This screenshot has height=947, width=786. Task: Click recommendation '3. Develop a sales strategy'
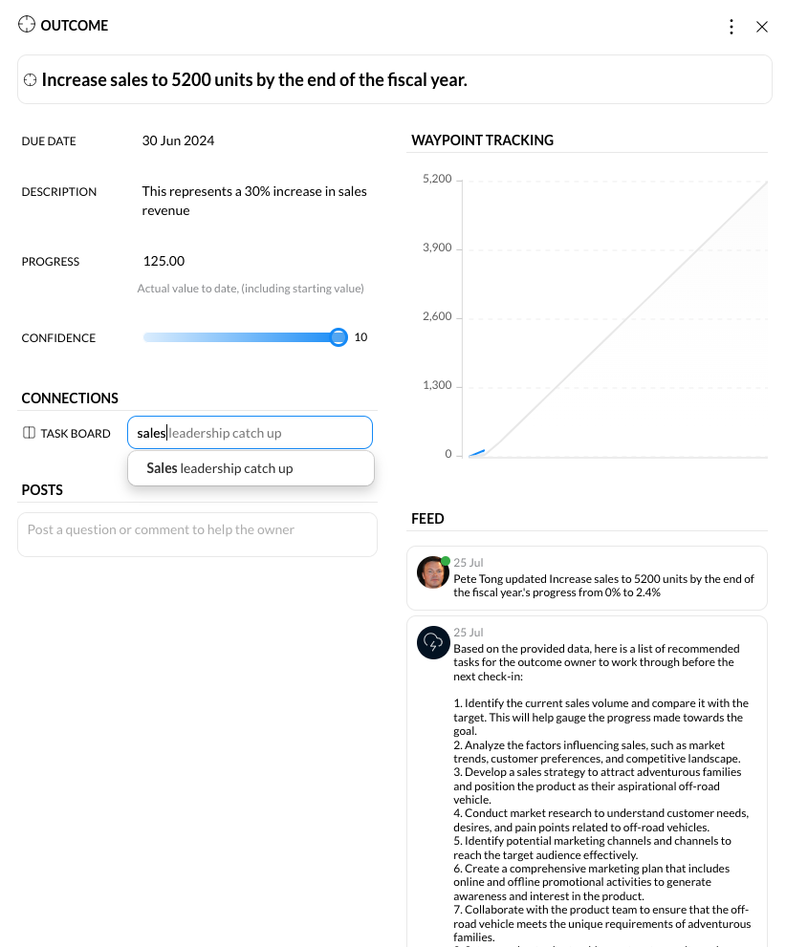coord(598,786)
